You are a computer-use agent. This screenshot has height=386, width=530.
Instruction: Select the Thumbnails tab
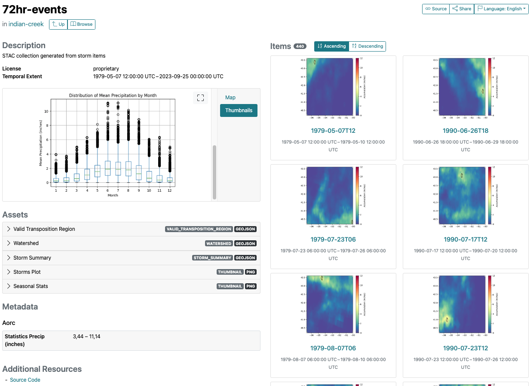point(239,110)
